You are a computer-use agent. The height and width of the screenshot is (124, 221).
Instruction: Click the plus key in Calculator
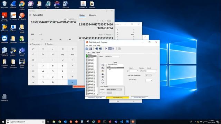(x=73, y=77)
